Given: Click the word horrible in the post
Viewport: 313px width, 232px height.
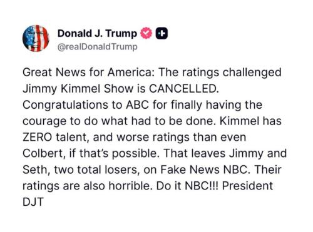Looking at the screenshot, I should click(x=130, y=186).
